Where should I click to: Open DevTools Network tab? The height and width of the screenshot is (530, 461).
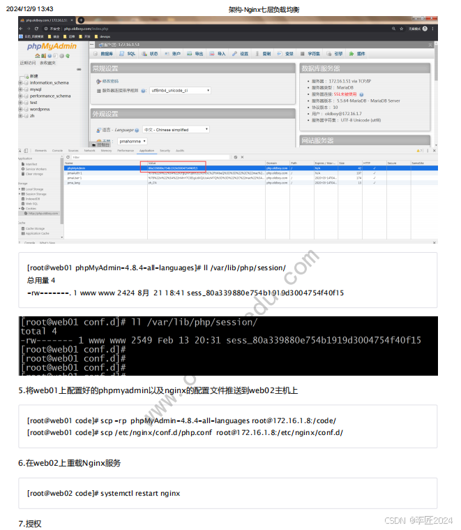89,151
